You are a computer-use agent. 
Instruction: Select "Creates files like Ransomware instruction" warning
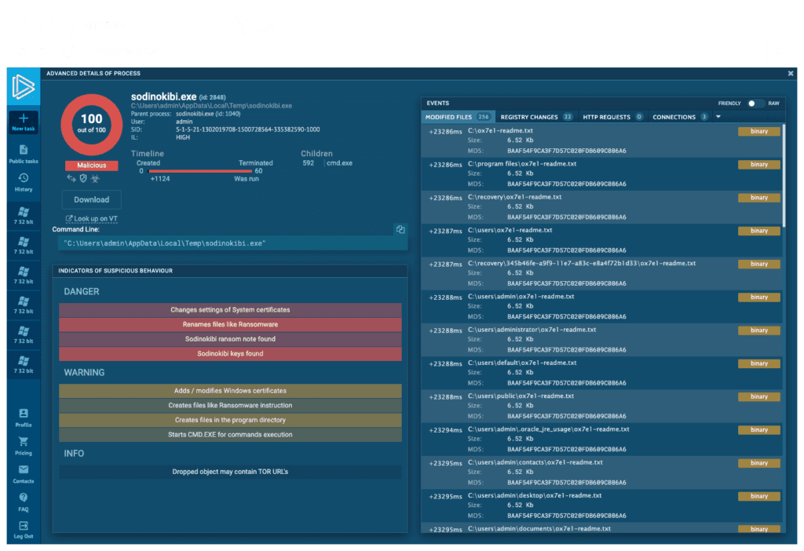pos(230,406)
